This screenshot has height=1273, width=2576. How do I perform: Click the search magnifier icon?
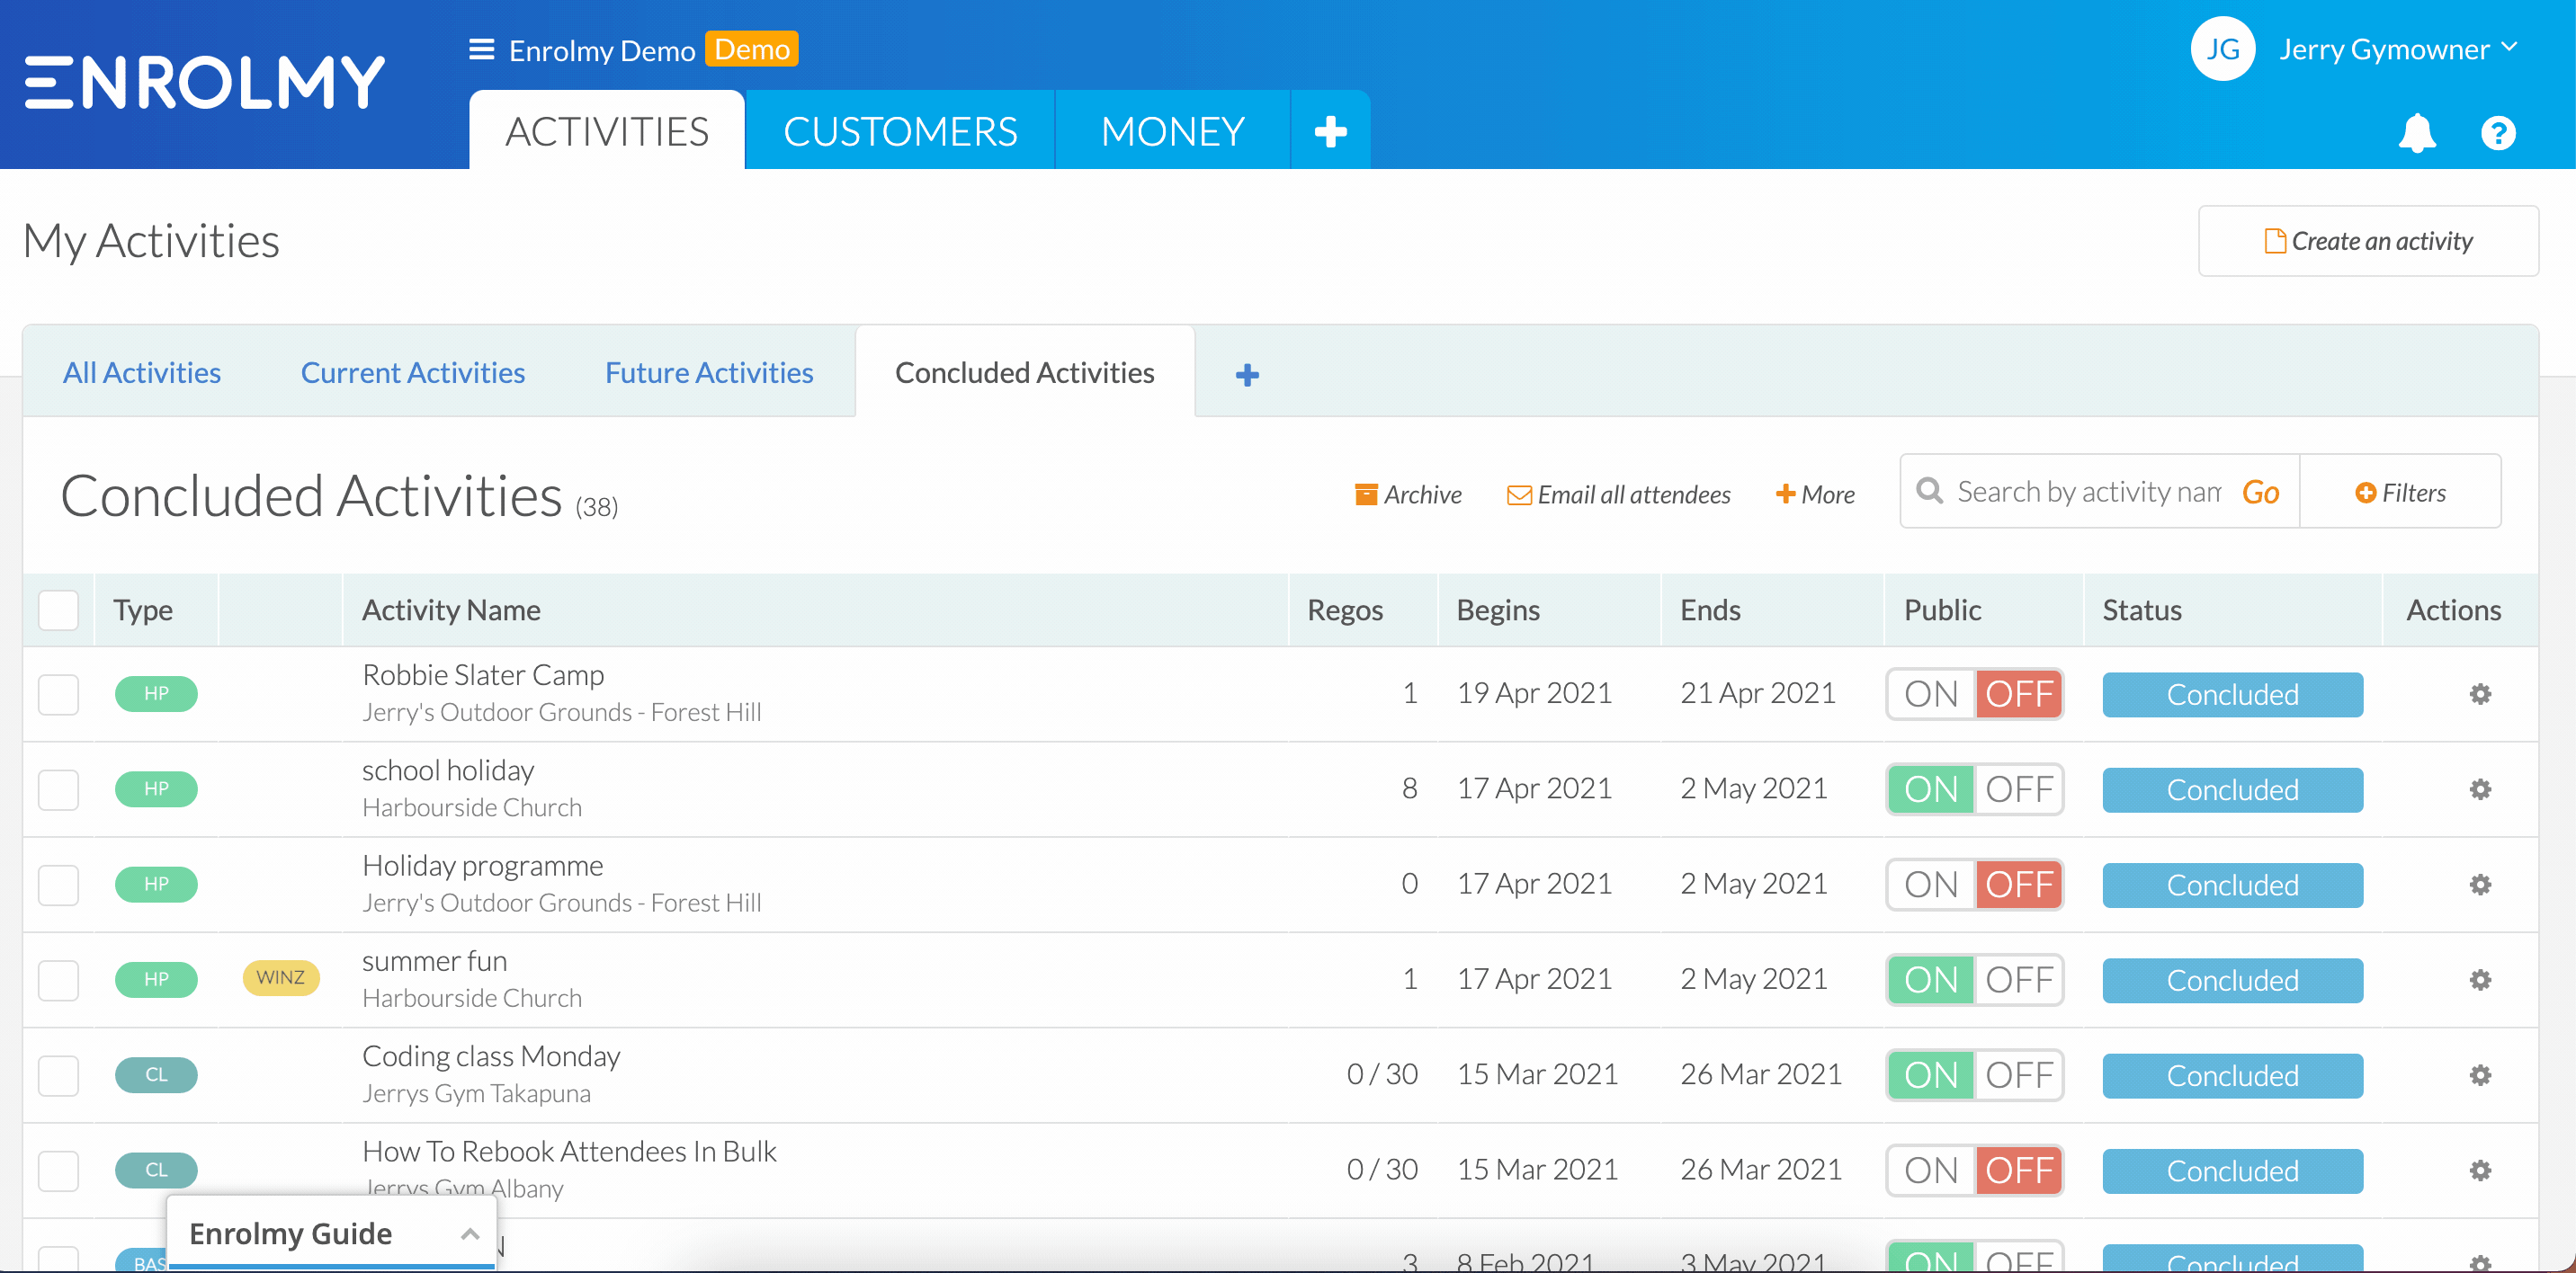coord(1929,492)
